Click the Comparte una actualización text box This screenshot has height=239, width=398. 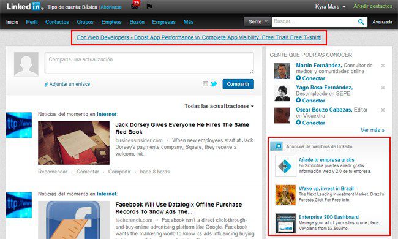[149, 63]
